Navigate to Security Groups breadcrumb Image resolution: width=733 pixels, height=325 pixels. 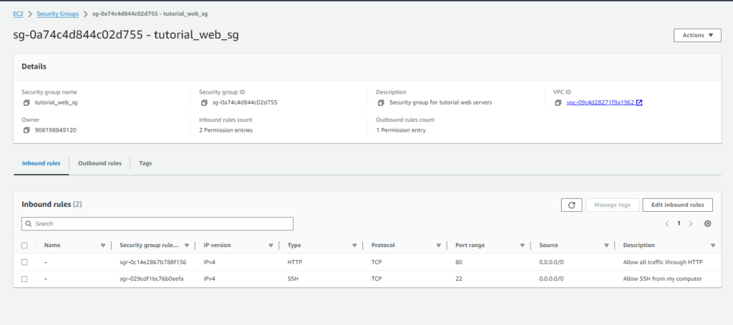(x=59, y=14)
